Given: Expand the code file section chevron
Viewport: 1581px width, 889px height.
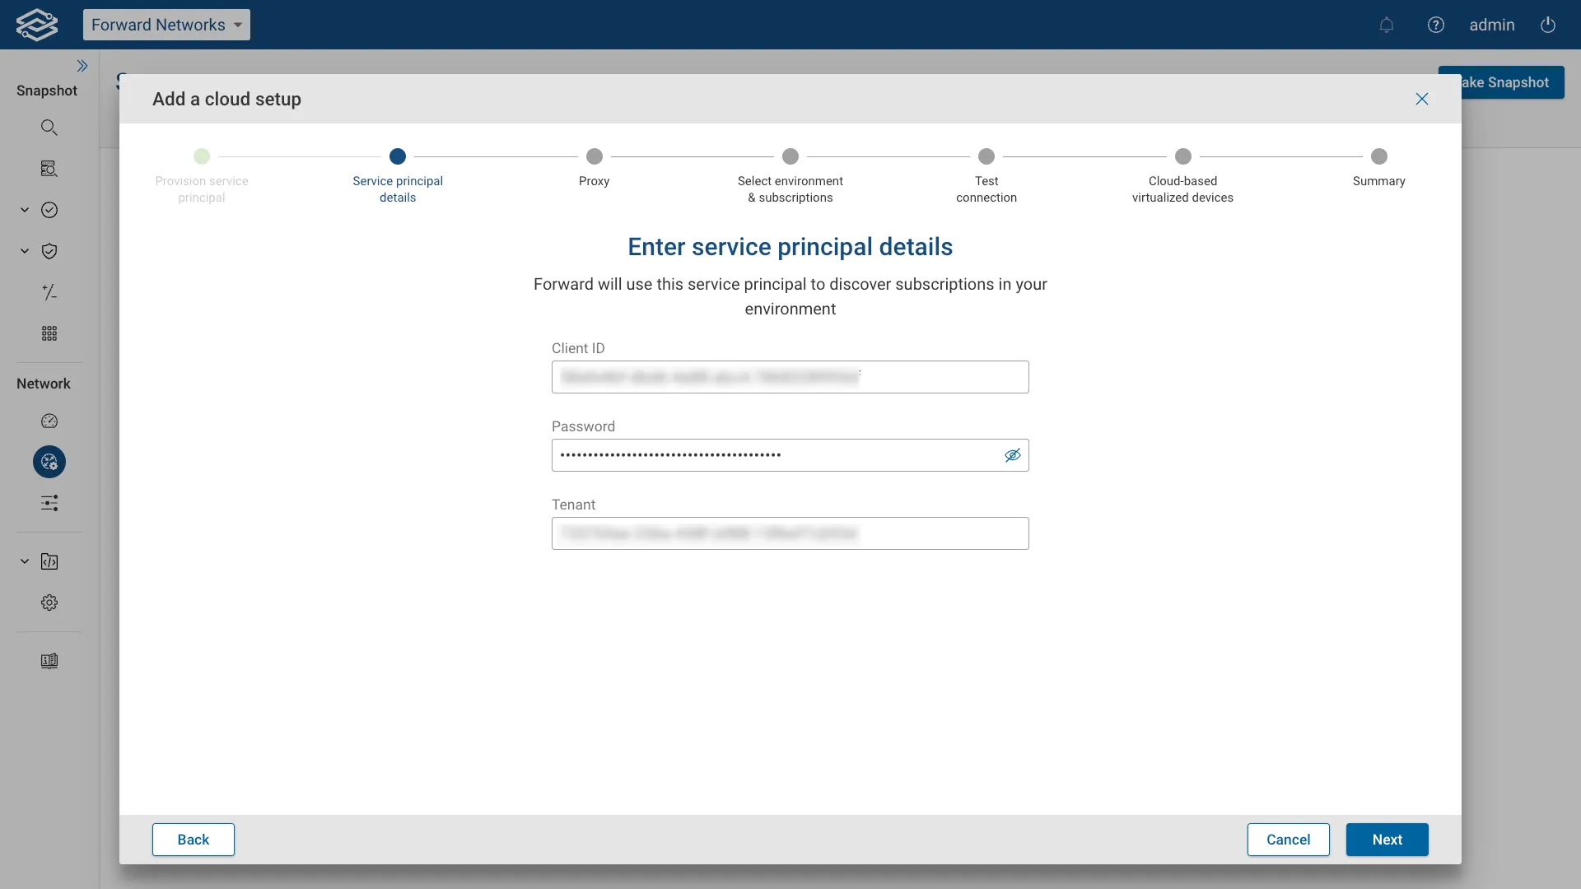Looking at the screenshot, I should pos(25,561).
